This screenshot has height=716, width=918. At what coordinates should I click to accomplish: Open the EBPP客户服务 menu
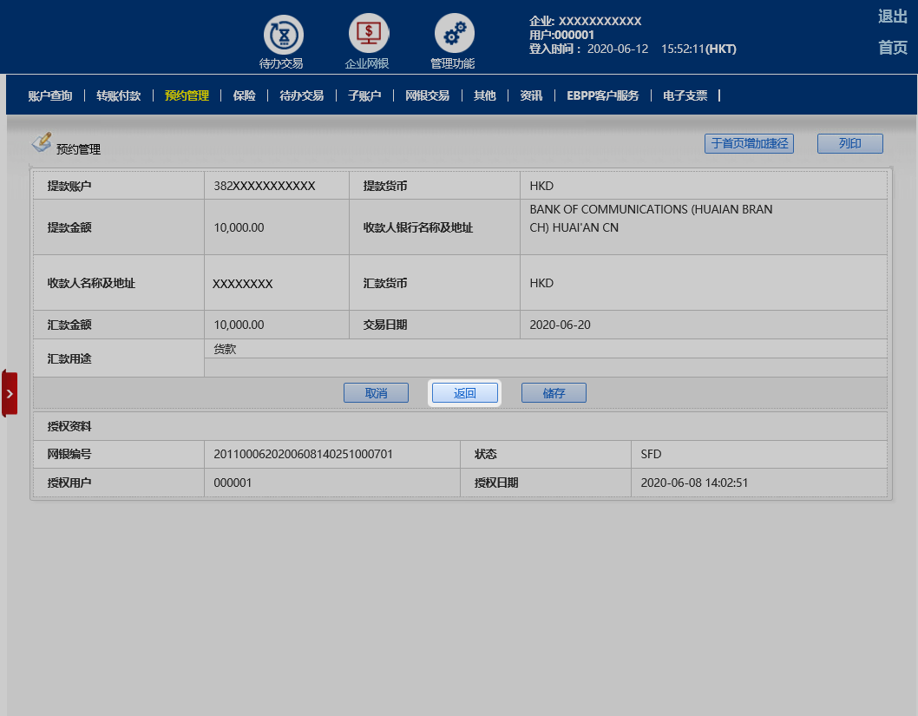(x=602, y=95)
